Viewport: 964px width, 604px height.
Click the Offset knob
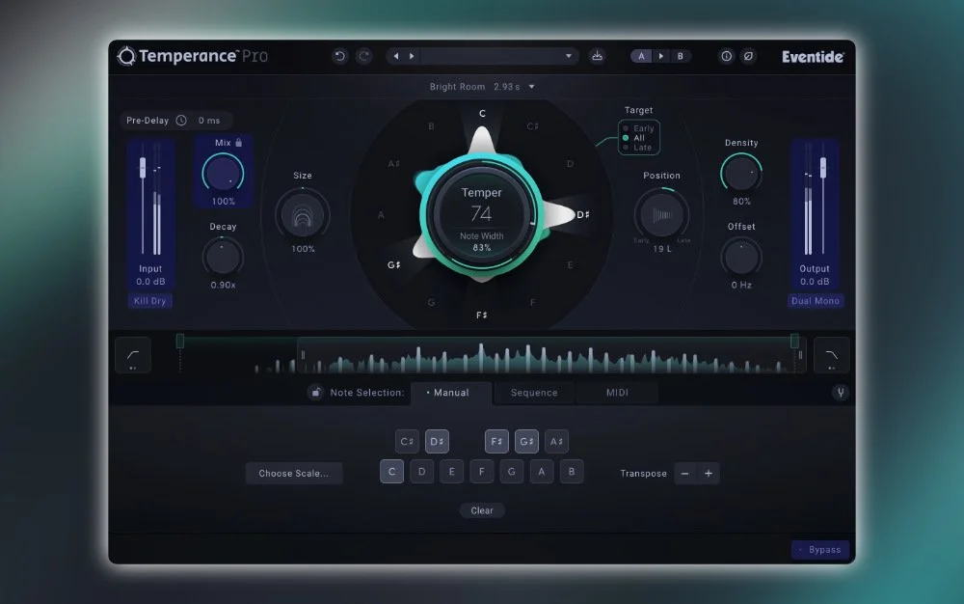(x=741, y=257)
